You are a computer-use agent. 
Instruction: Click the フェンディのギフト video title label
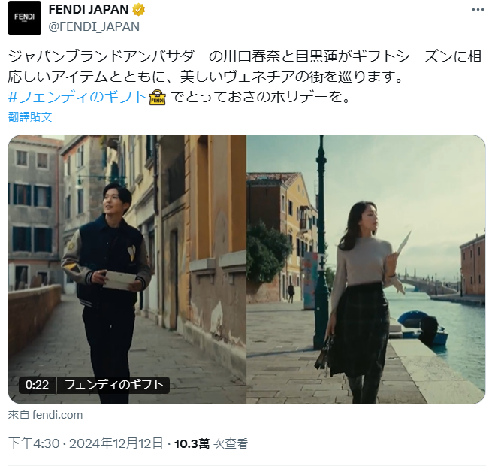113,385
